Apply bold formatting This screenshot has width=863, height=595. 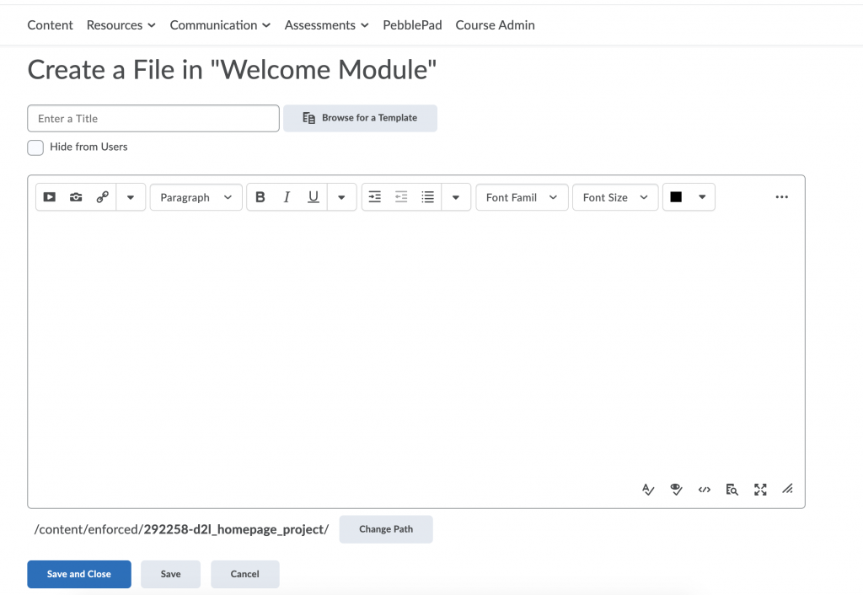pyautogui.click(x=260, y=196)
